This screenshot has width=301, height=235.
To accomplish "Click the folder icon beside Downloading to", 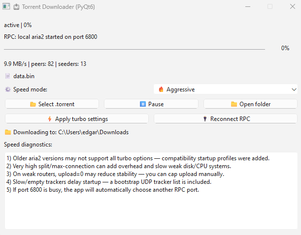I will (7, 132).
